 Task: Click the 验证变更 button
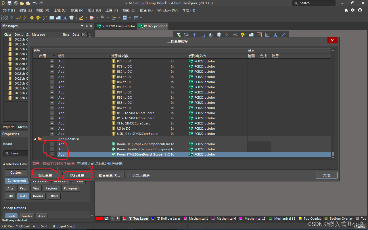45,175
